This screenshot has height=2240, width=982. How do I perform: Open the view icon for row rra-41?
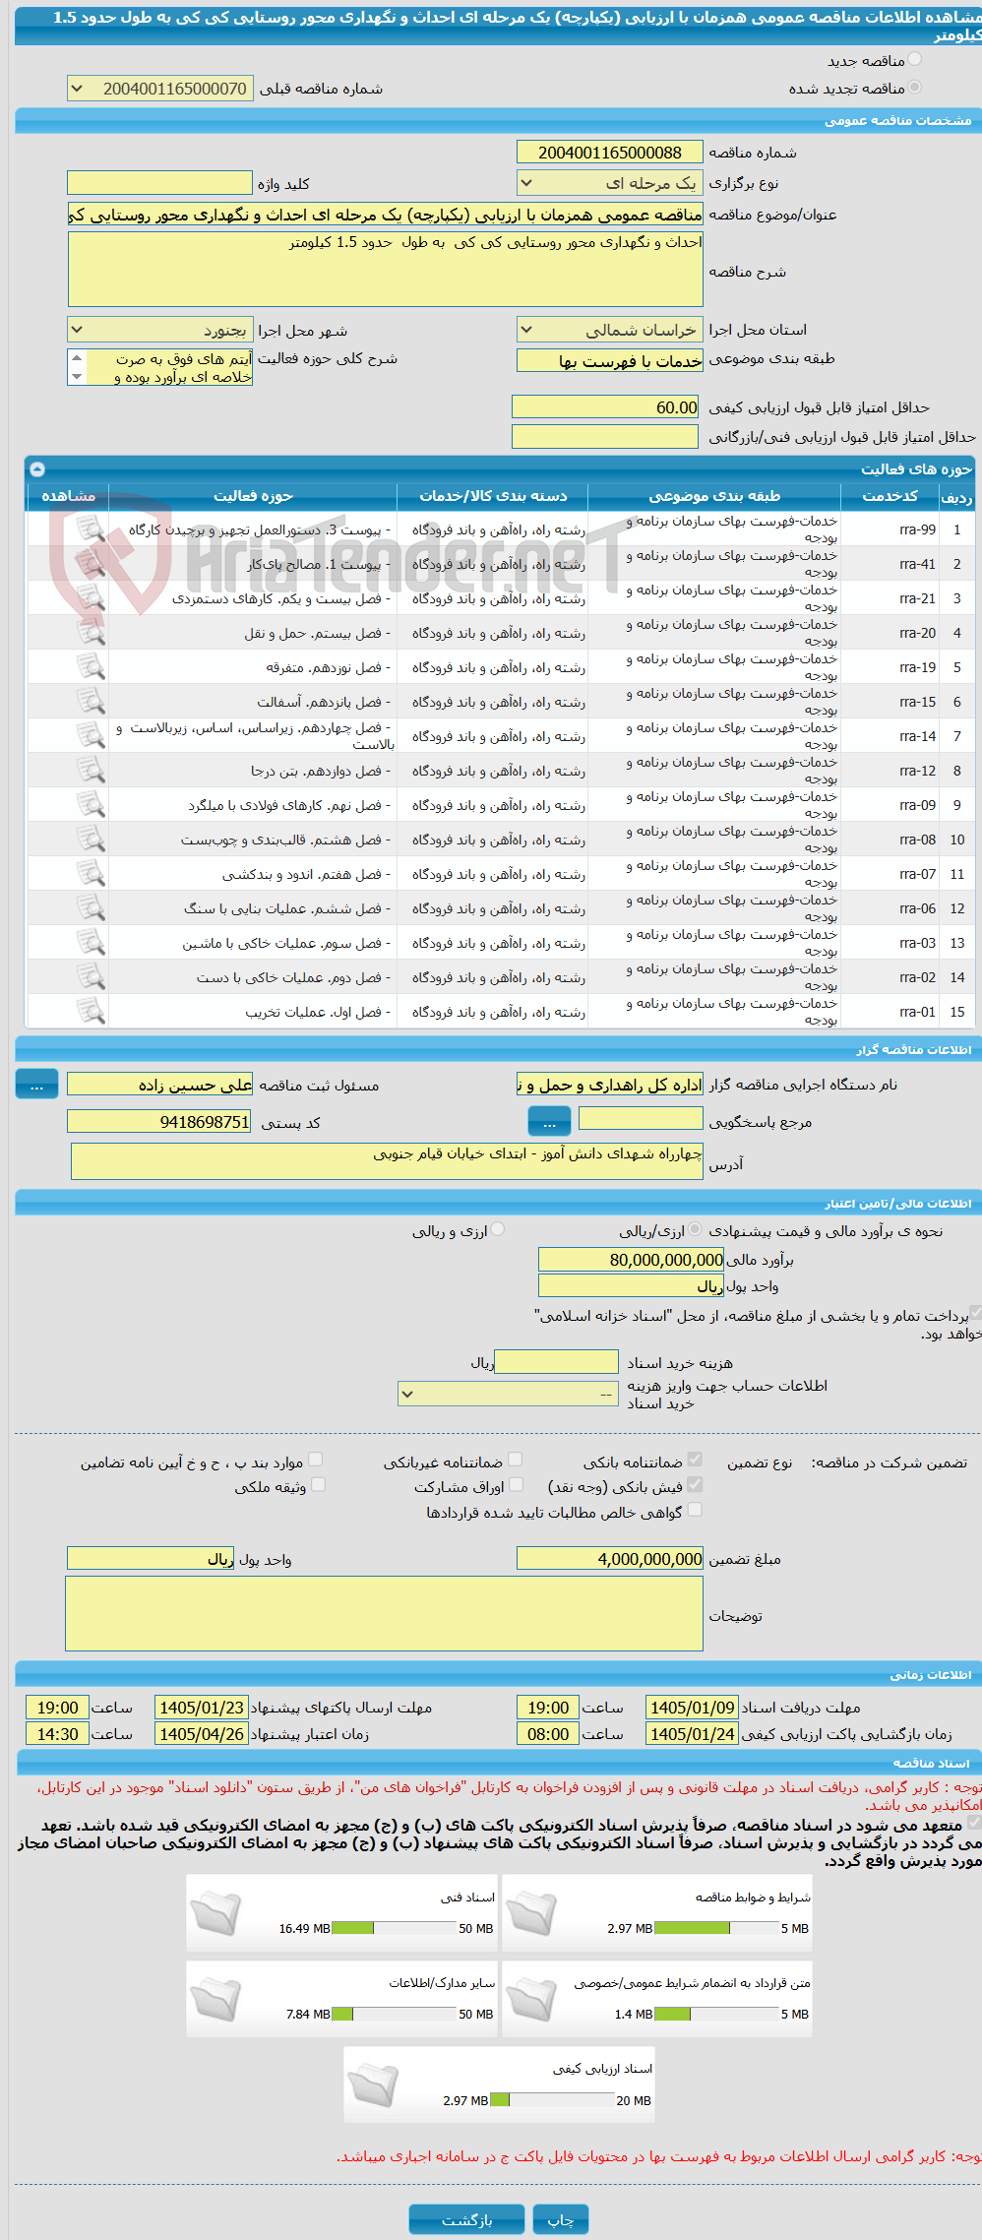point(91,564)
